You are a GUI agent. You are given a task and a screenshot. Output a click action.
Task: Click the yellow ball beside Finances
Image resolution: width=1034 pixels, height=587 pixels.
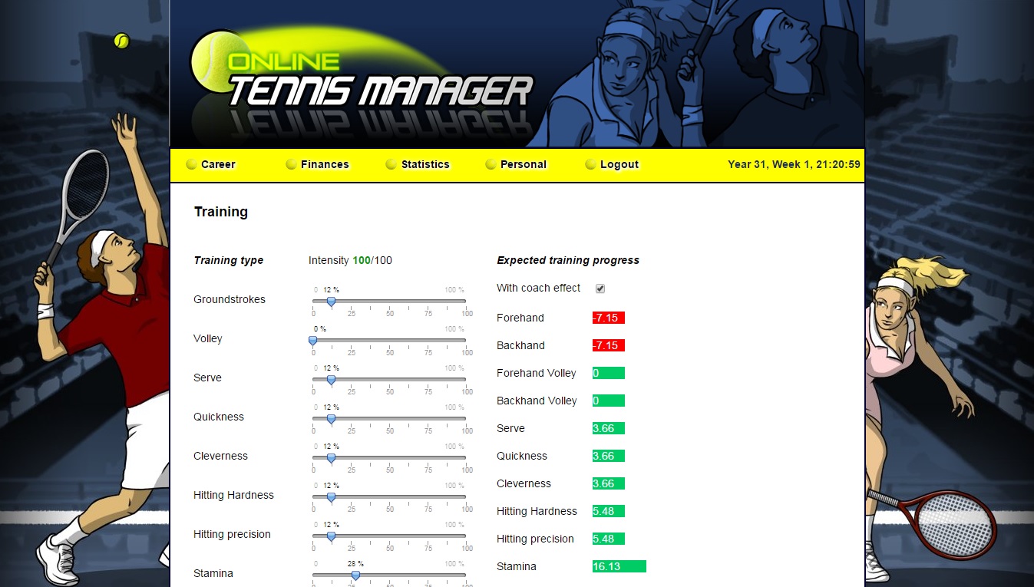click(x=291, y=164)
